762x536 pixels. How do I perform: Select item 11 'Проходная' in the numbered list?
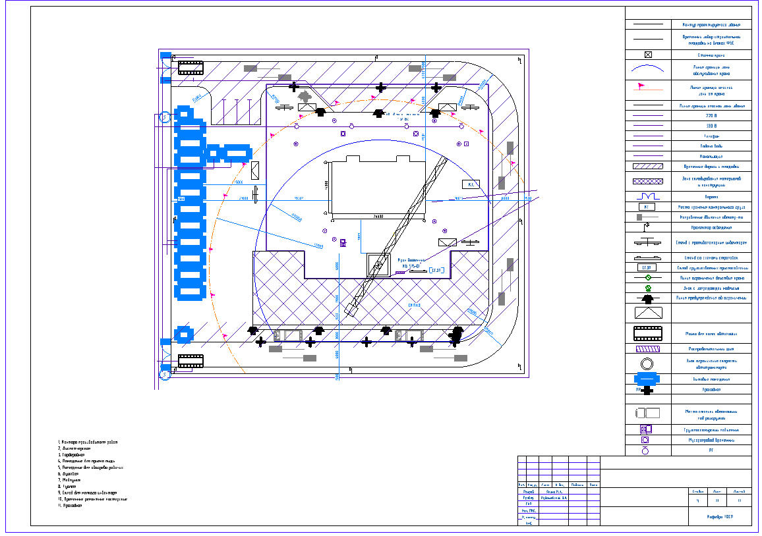[x=70, y=506]
